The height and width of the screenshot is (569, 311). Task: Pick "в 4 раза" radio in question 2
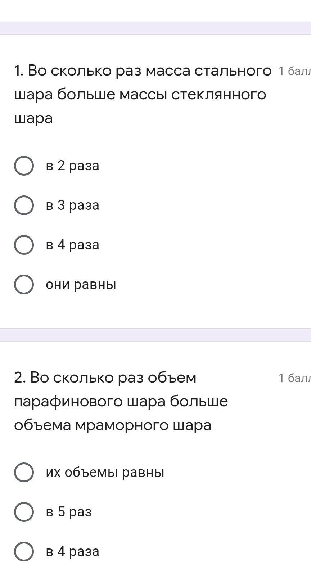[24, 551]
